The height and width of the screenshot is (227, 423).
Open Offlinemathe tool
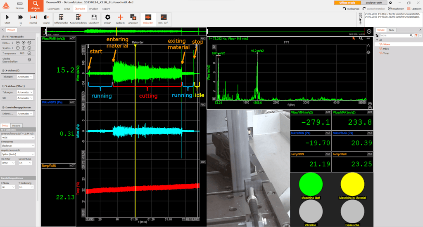[x=61, y=19]
